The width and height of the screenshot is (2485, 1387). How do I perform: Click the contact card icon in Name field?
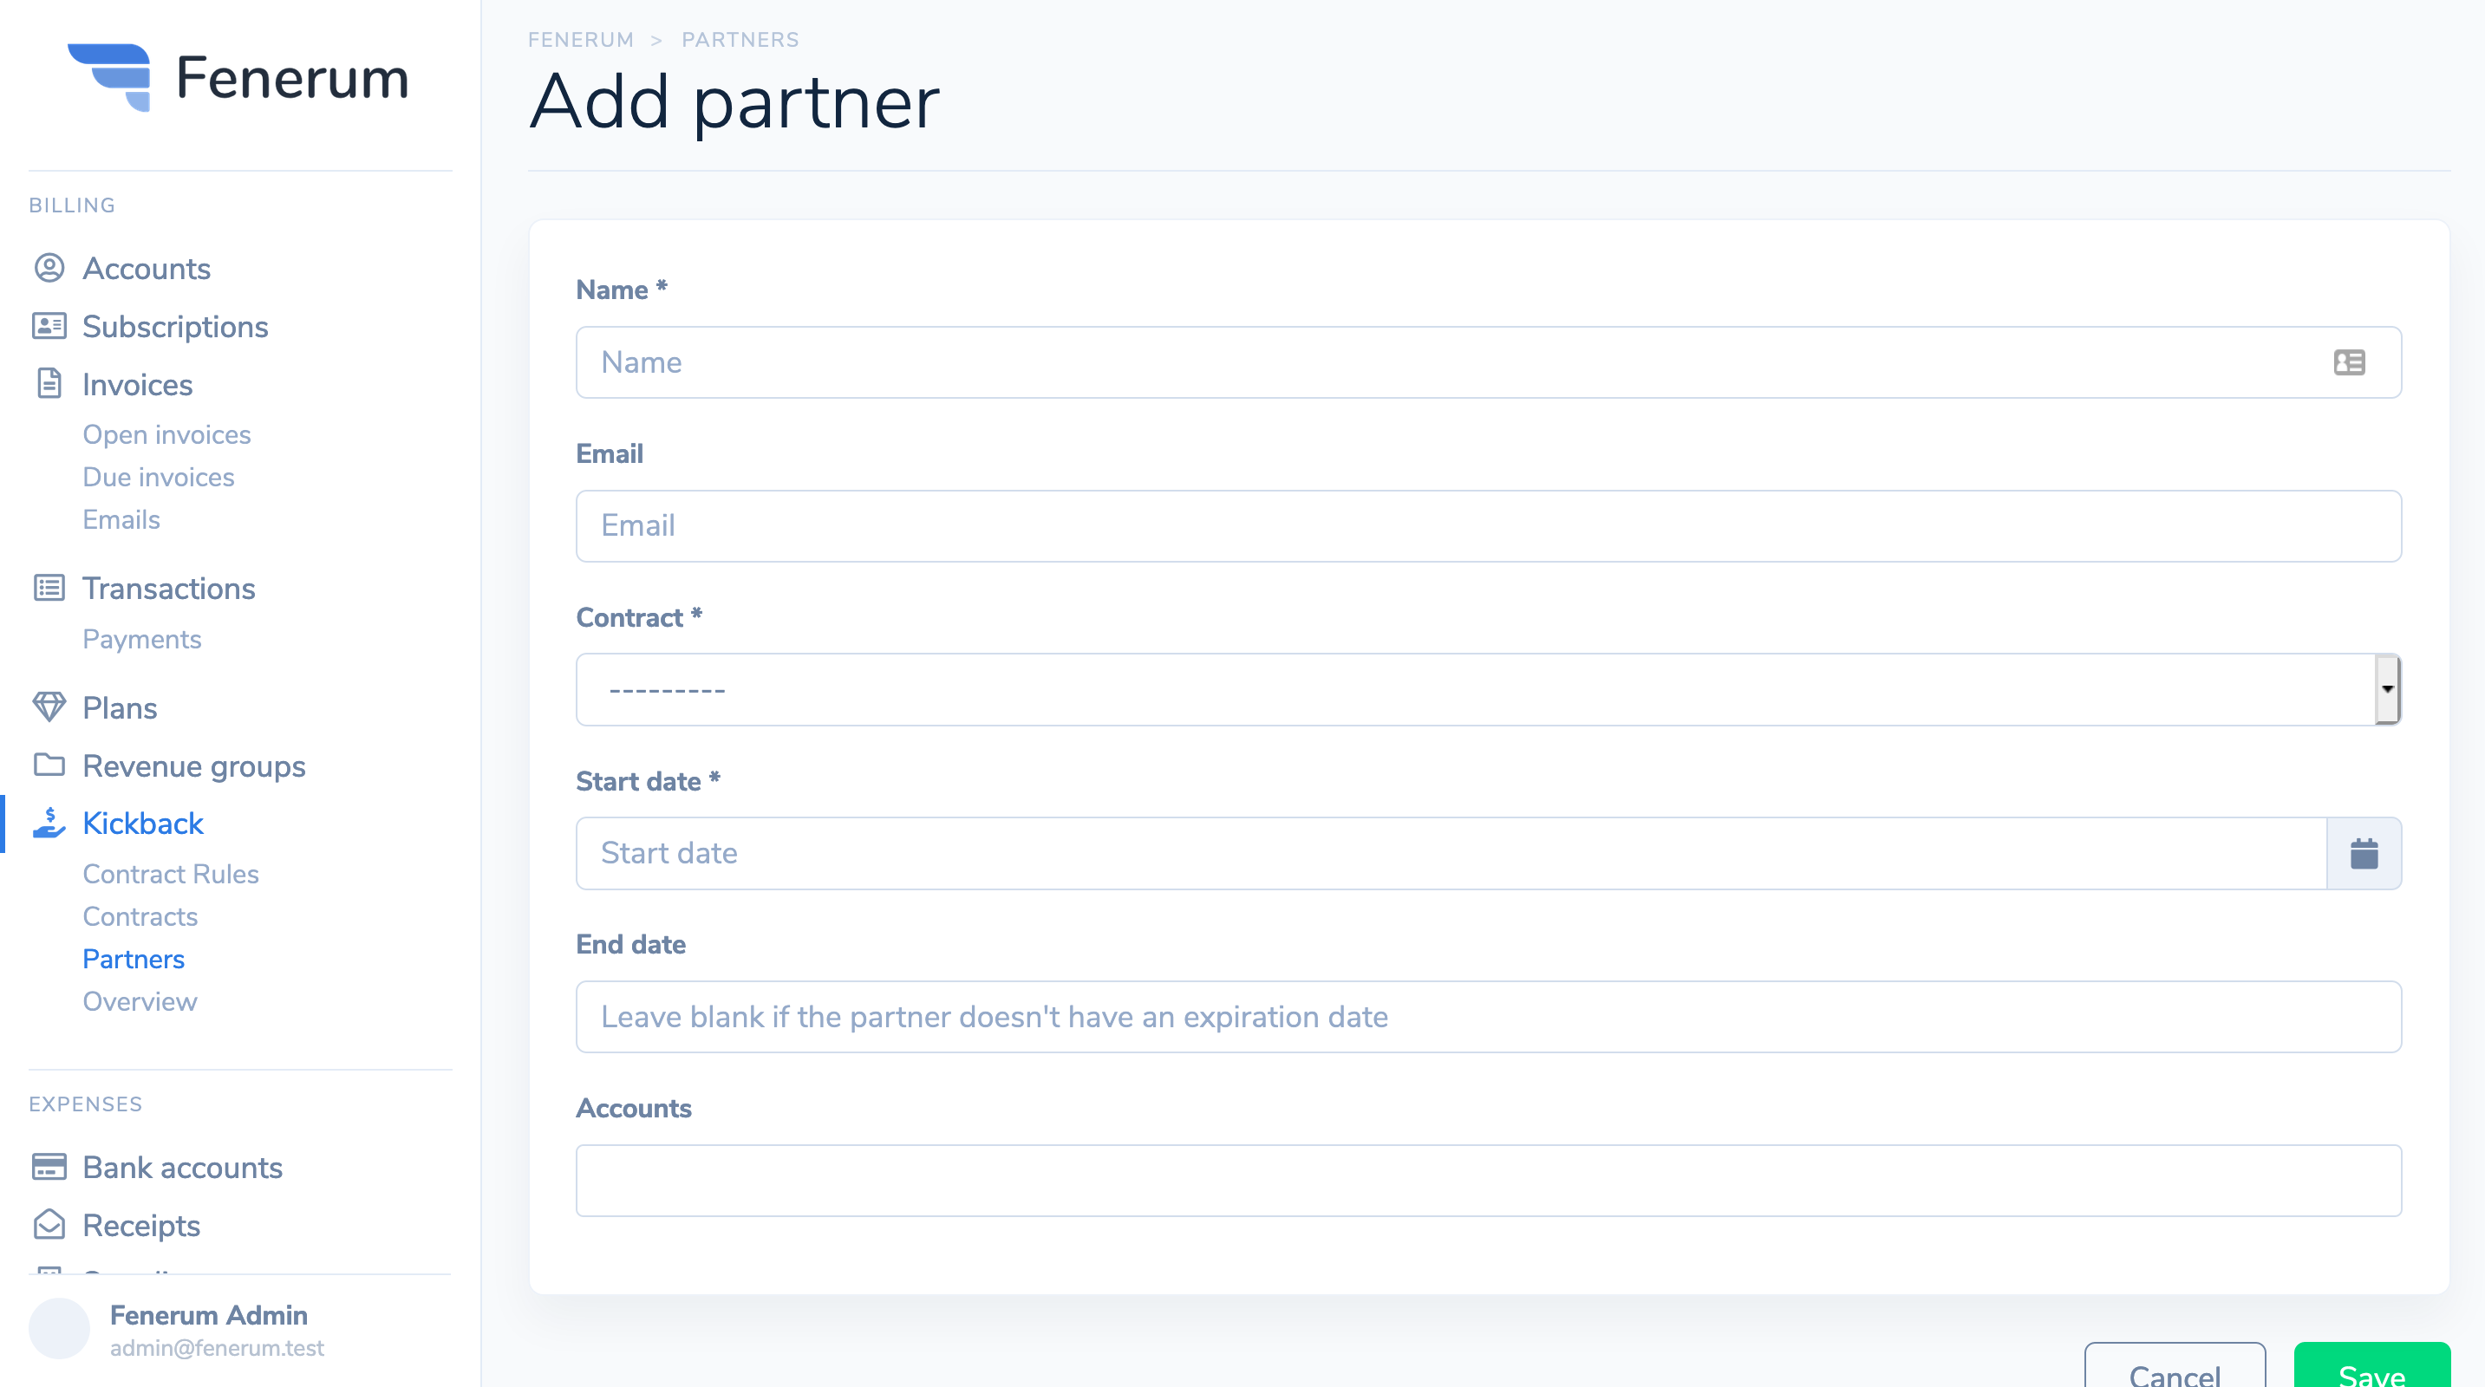pyautogui.click(x=2349, y=362)
